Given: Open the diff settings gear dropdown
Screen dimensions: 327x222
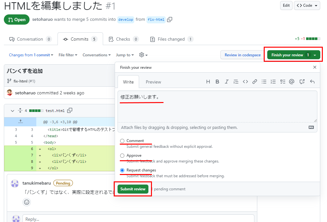Looking at the screenshot, I should [x=144, y=55].
